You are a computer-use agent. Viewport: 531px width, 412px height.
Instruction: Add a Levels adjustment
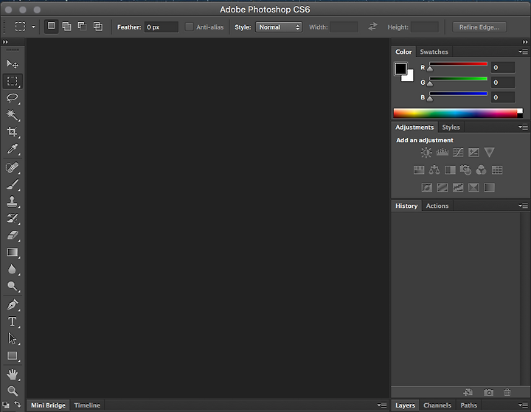442,153
